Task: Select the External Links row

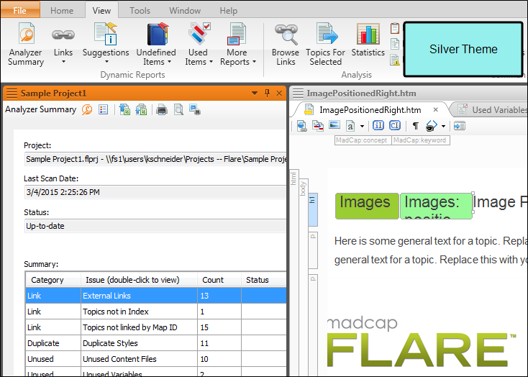Action: tap(156, 296)
